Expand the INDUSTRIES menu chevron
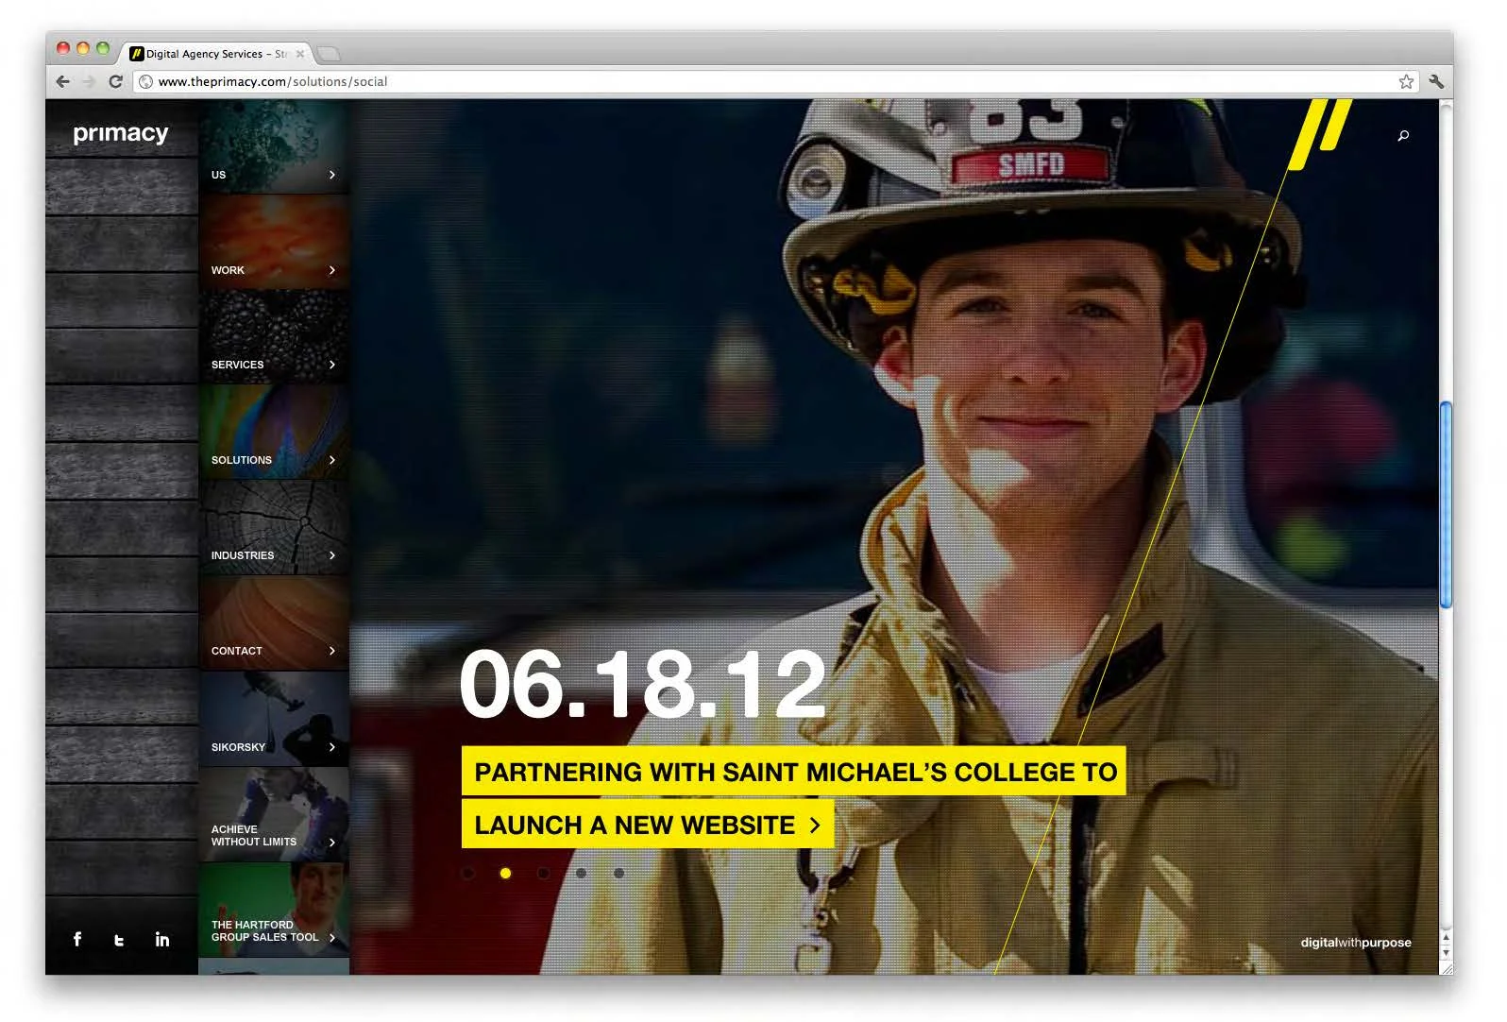 [x=331, y=555]
